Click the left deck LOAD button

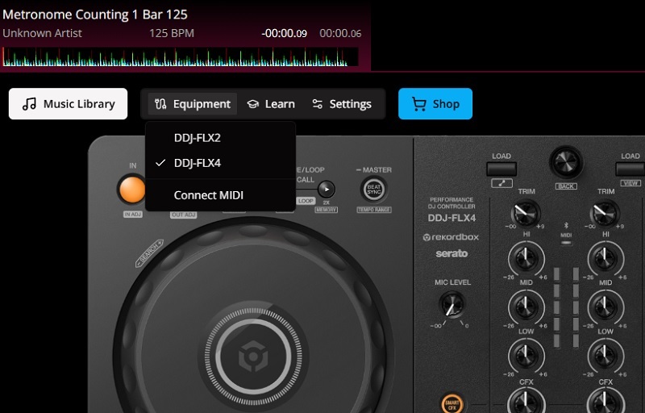501,169
